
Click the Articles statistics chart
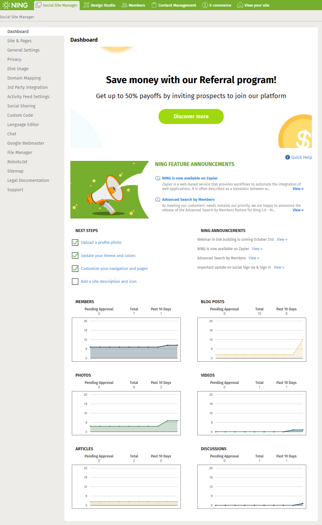click(126, 487)
